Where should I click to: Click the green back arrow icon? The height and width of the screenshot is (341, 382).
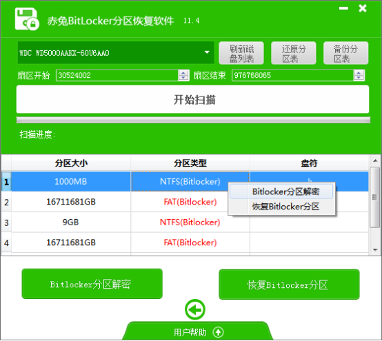point(195,309)
